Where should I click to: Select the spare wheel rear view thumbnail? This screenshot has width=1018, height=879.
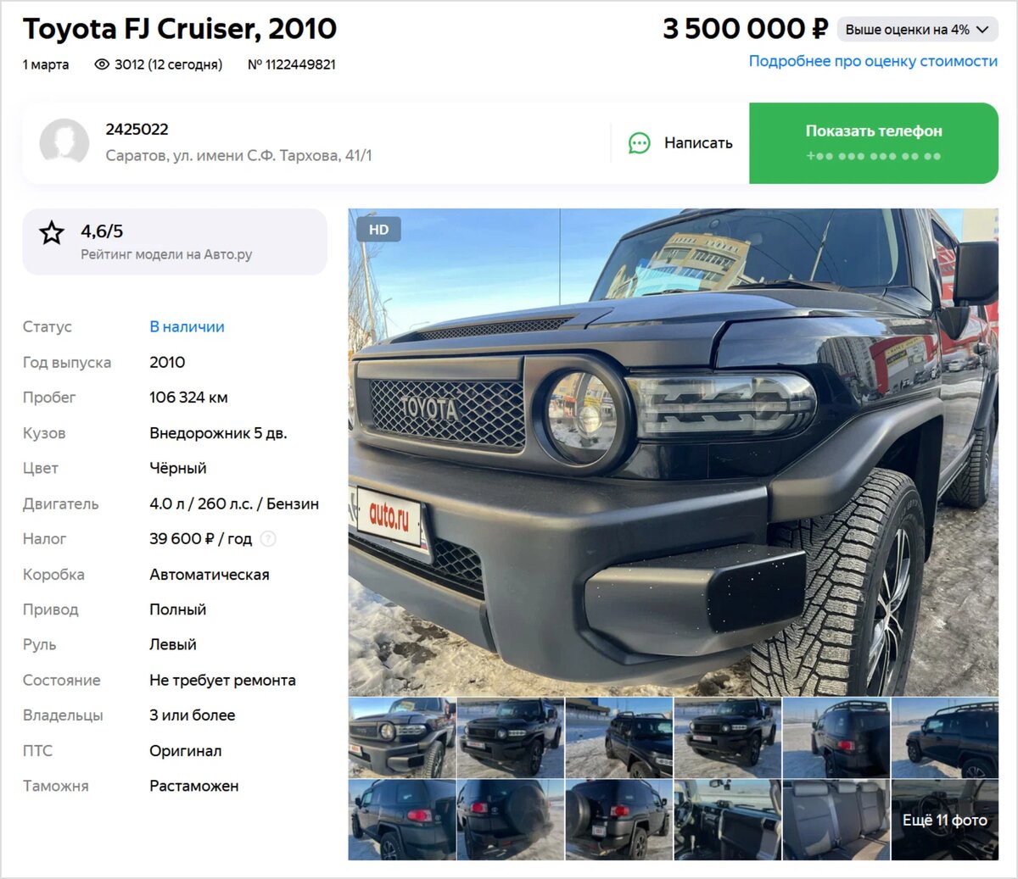511,821
